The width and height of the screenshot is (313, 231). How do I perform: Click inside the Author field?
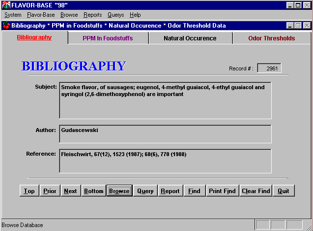[165, 134]
